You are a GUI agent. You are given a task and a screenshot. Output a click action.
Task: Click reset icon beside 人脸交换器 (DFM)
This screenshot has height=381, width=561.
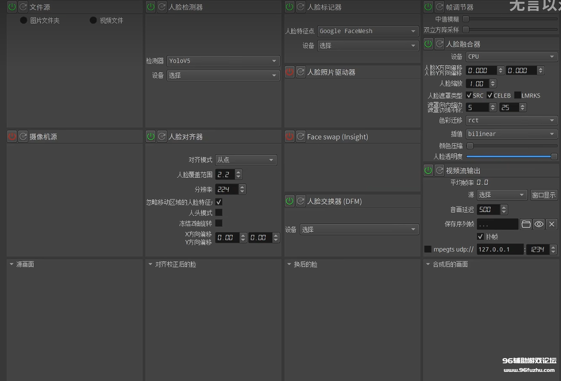[x=300, y=201]
